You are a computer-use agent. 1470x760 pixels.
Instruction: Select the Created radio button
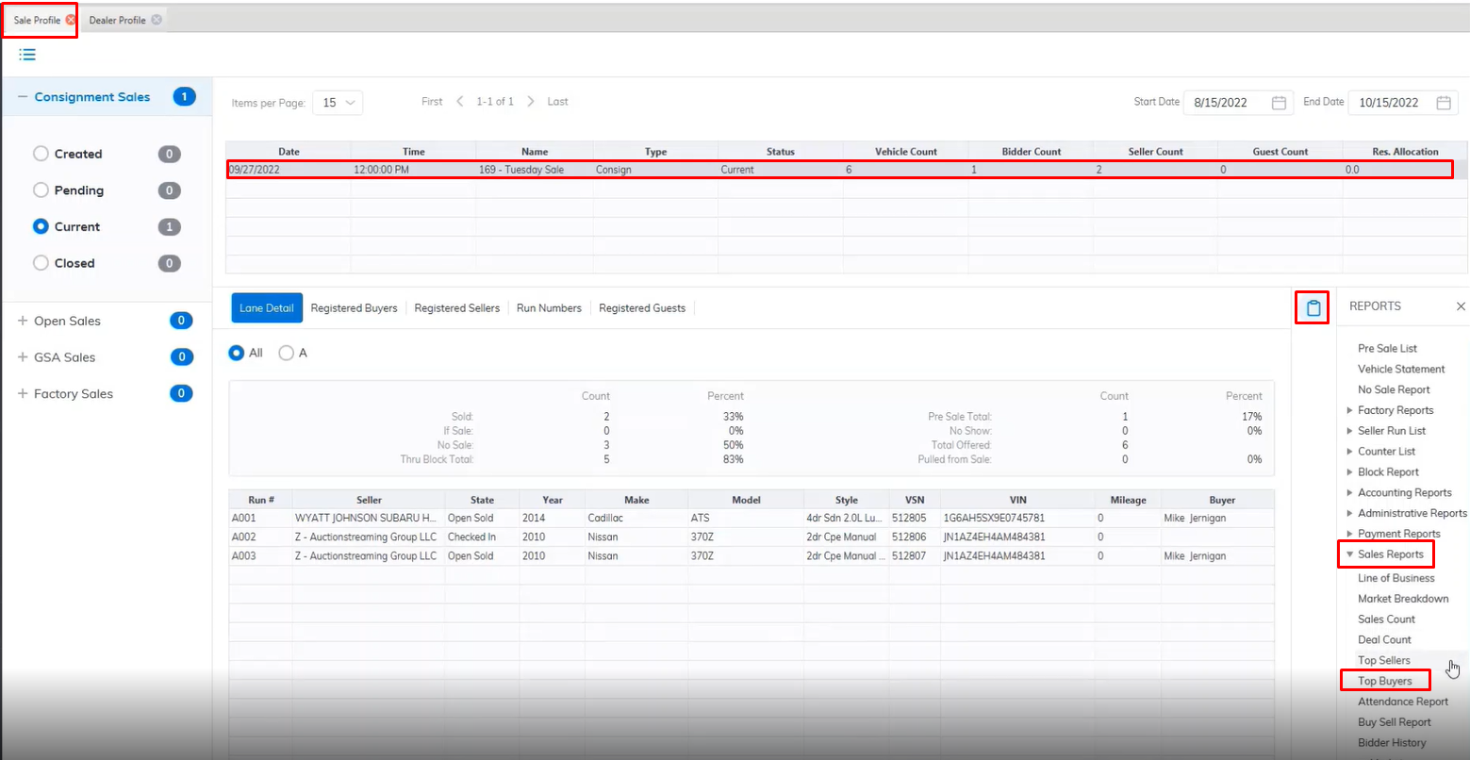[x=41, y=154]
